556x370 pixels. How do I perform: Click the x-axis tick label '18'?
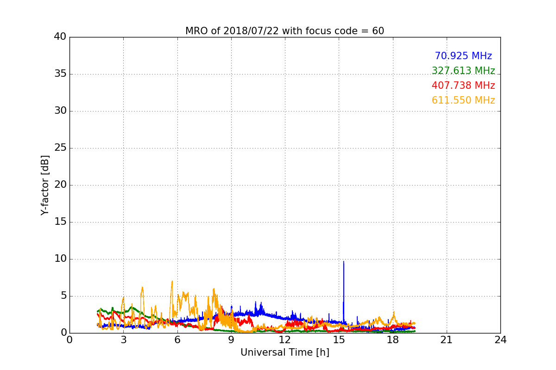coord(392,340)
